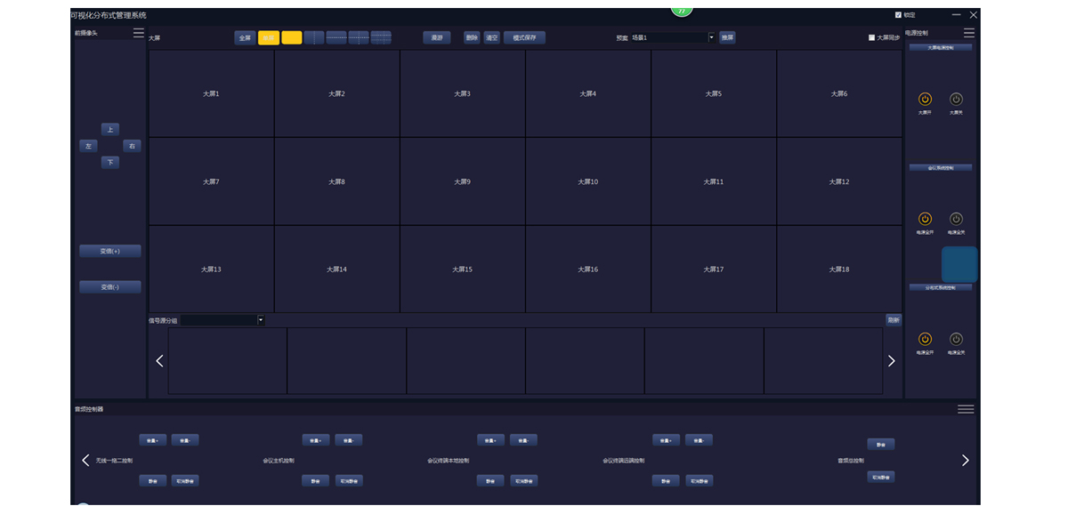Open the 电源控制 panel hamburger menu
Image resolution: width=1068 pixels, height=514 pixels.
969,33
